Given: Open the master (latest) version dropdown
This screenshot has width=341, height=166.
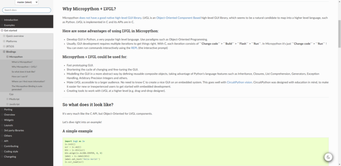Looking at the screenshot, I should (27, 2).
